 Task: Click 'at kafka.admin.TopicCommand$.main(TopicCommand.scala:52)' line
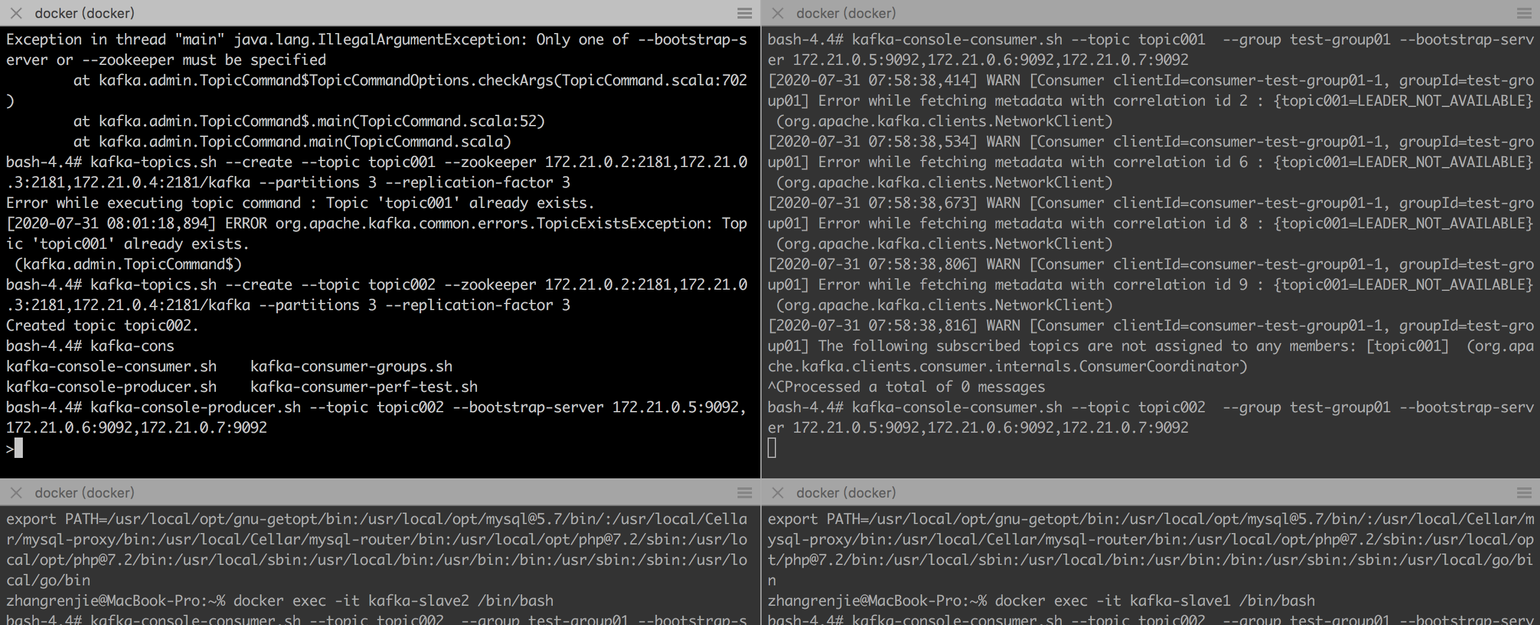coord(309,121)
